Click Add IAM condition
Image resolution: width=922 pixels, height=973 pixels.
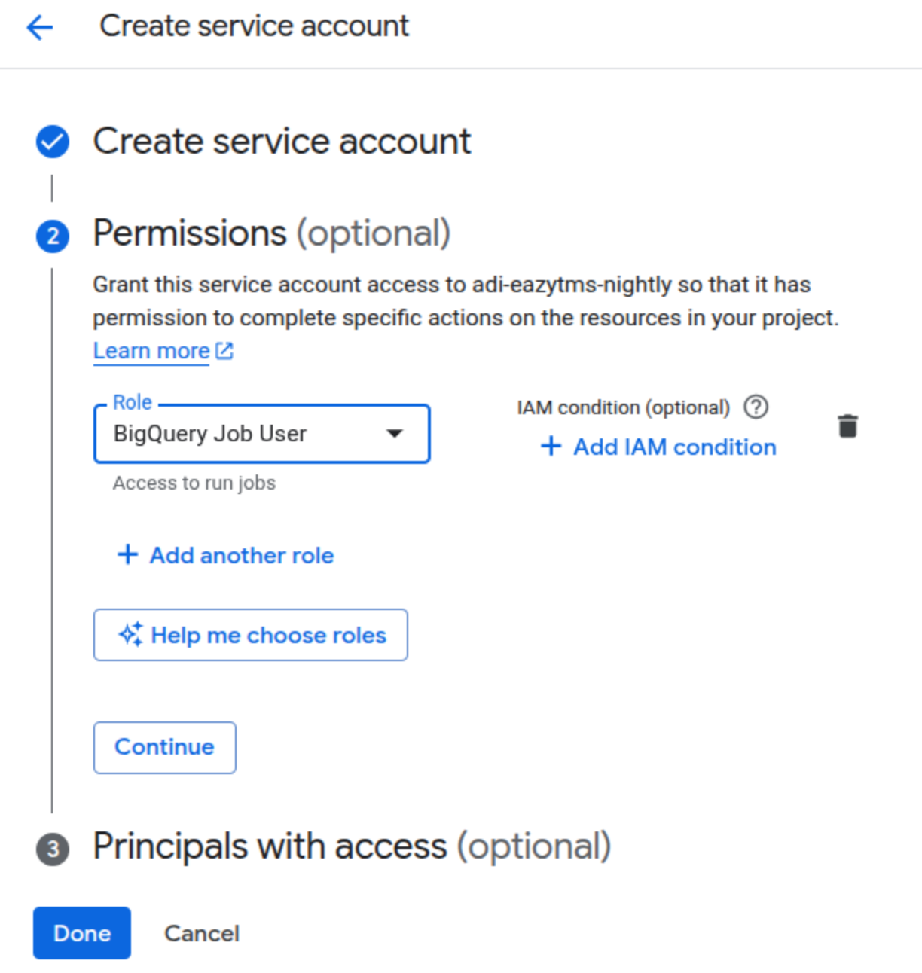click(675, 447)
